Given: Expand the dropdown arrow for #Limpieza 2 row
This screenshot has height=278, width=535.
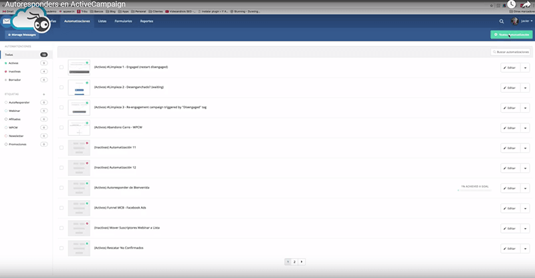Looking at the screenshot, I should [525, 88].
